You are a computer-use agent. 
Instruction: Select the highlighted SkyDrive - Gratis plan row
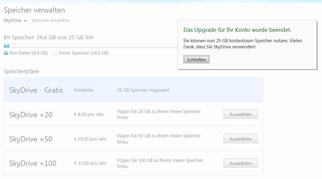tap(133, 90)
